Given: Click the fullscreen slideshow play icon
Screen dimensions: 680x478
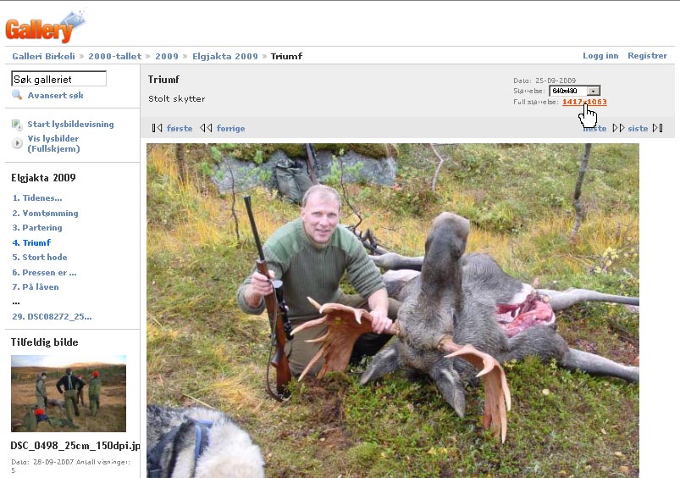Looking at the screenshot, I should 17,143.
